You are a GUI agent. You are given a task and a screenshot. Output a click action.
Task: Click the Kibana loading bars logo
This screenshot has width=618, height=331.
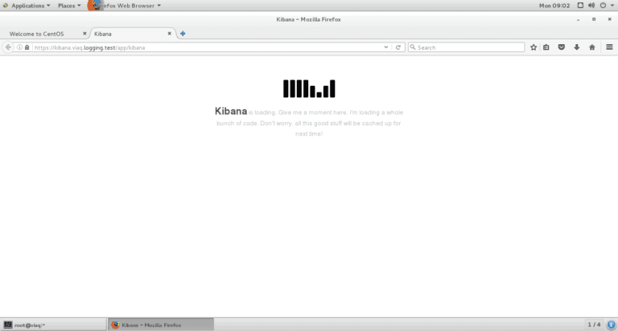tap(309, 88)
